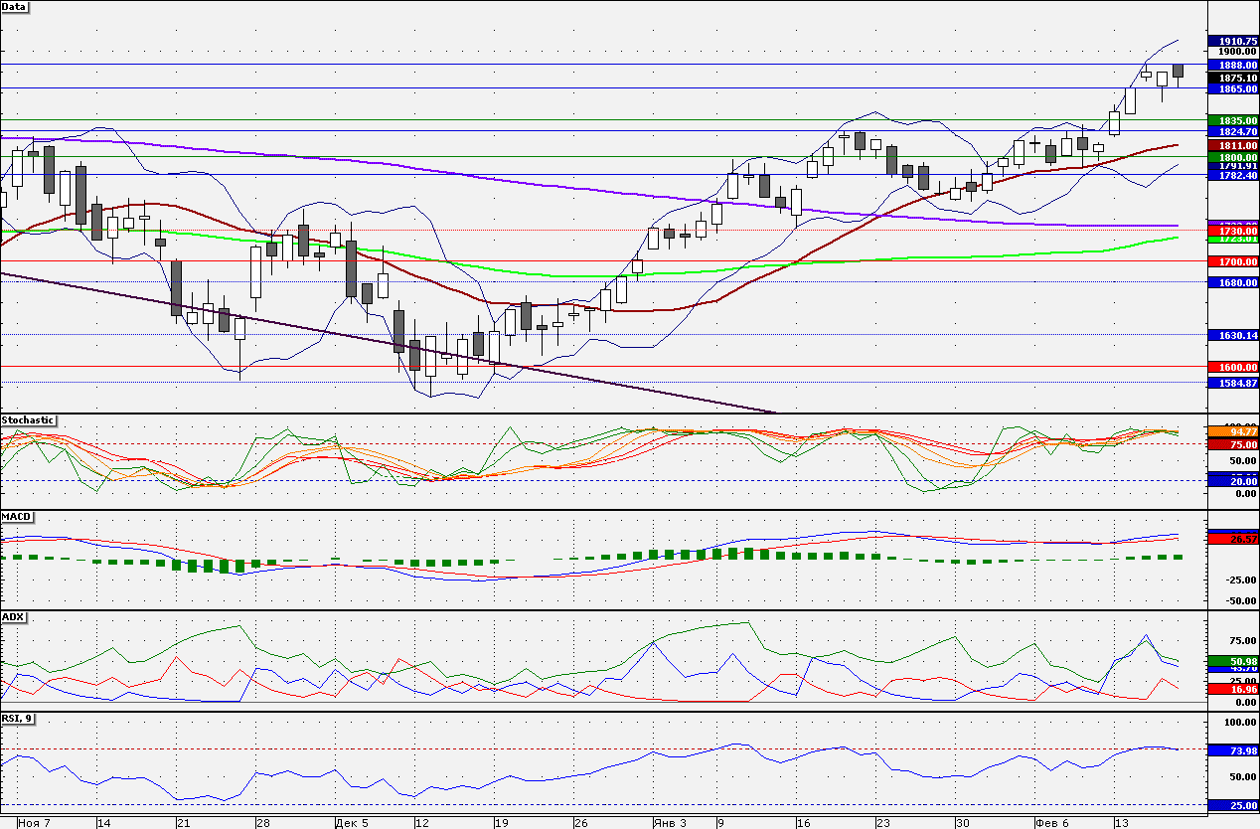Select the red 1700.00 level label
Screen dimensions: 1260x829
coord(1233,261)
